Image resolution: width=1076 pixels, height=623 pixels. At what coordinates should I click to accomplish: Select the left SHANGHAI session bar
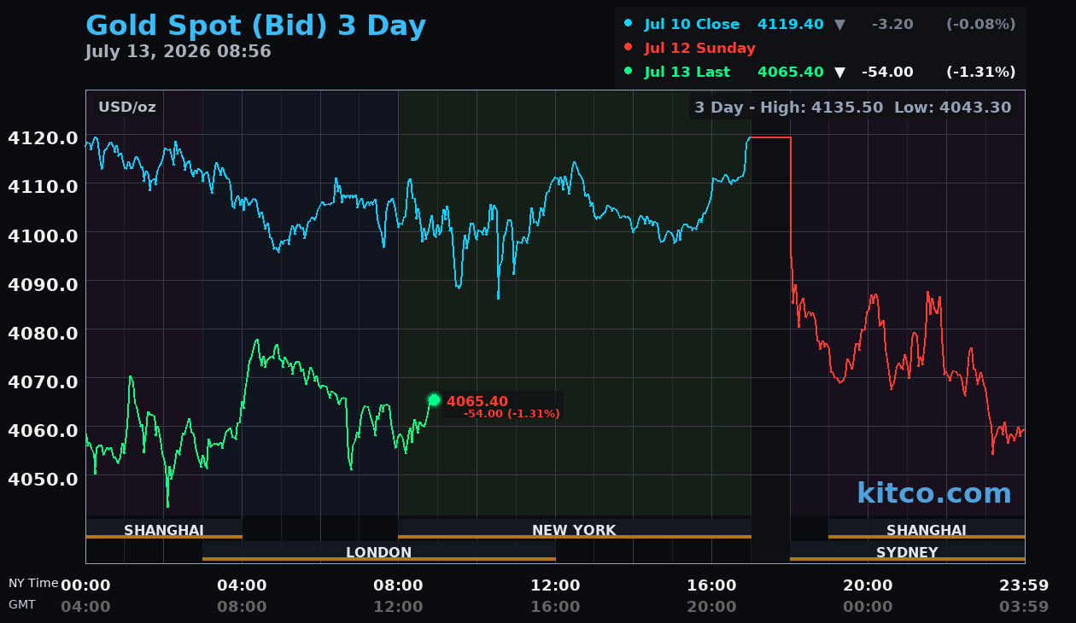click(x=164, y=529)
